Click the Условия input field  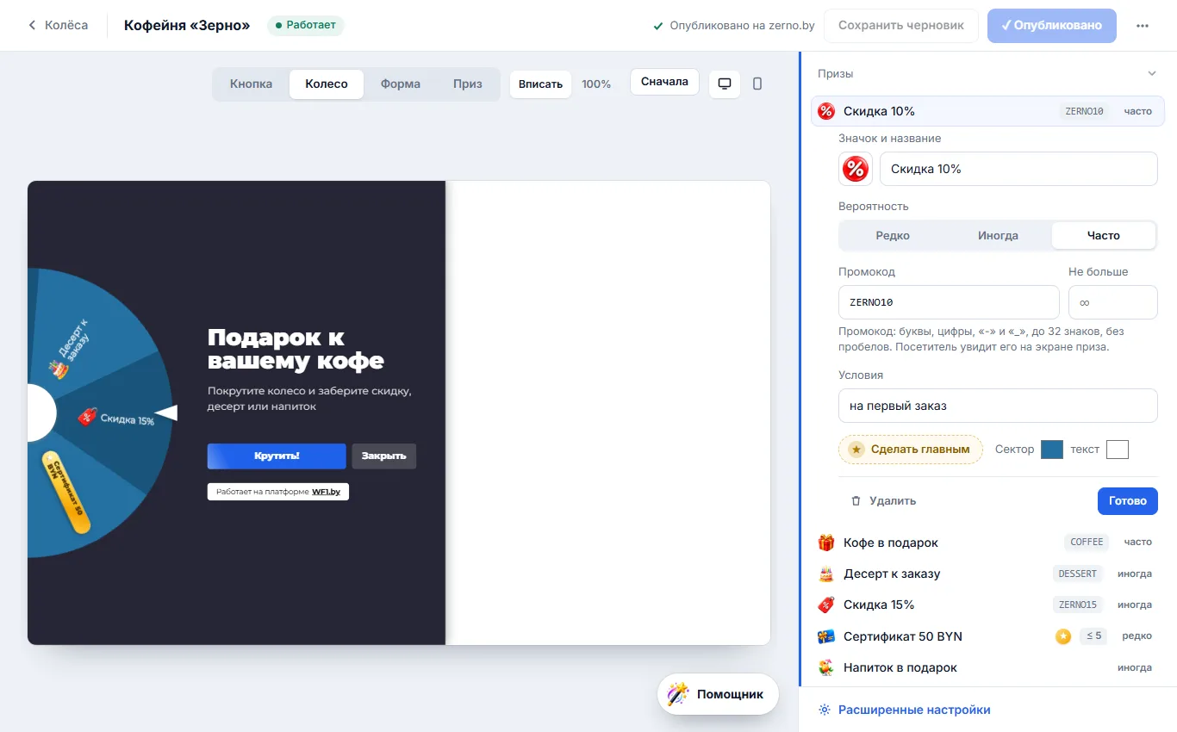click(998, 406)
